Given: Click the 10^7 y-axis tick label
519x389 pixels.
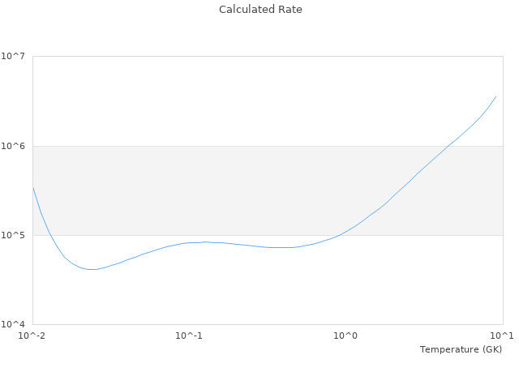Looking at the screenshot, I should point(14,57).
